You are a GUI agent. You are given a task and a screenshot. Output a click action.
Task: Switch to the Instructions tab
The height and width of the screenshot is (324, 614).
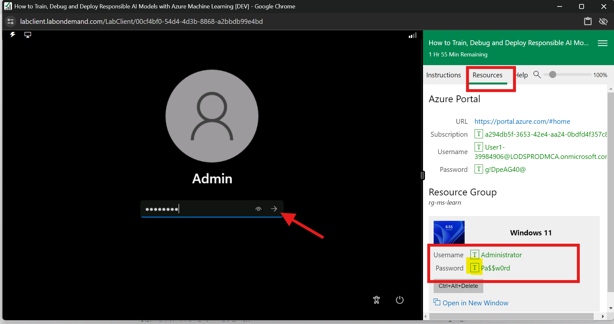[x=444, y=75]
